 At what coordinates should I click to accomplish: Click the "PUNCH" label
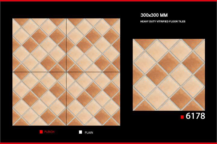click(x=49, y=132)
